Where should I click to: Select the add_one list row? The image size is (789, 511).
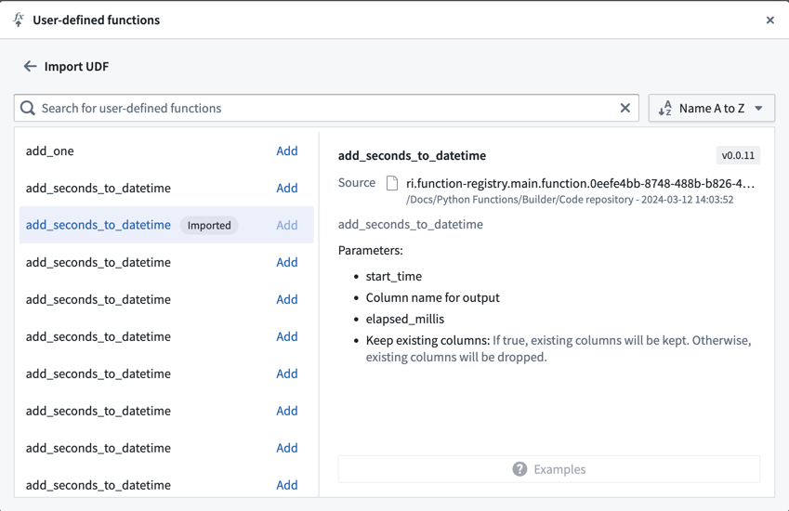pos(166,151)
